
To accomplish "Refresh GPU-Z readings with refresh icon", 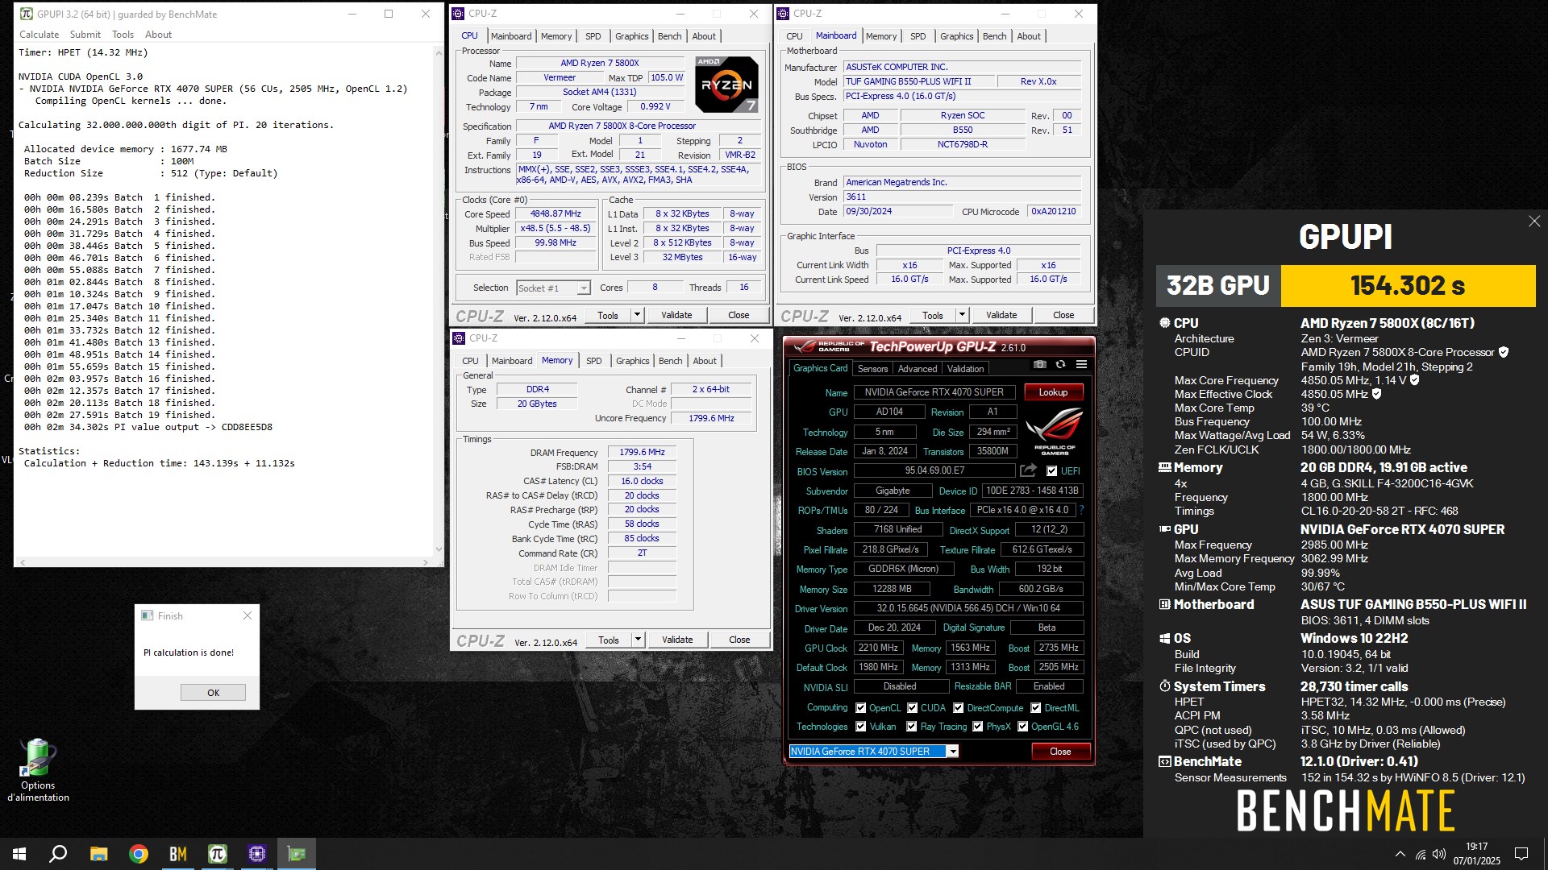I will (1060, 365).
